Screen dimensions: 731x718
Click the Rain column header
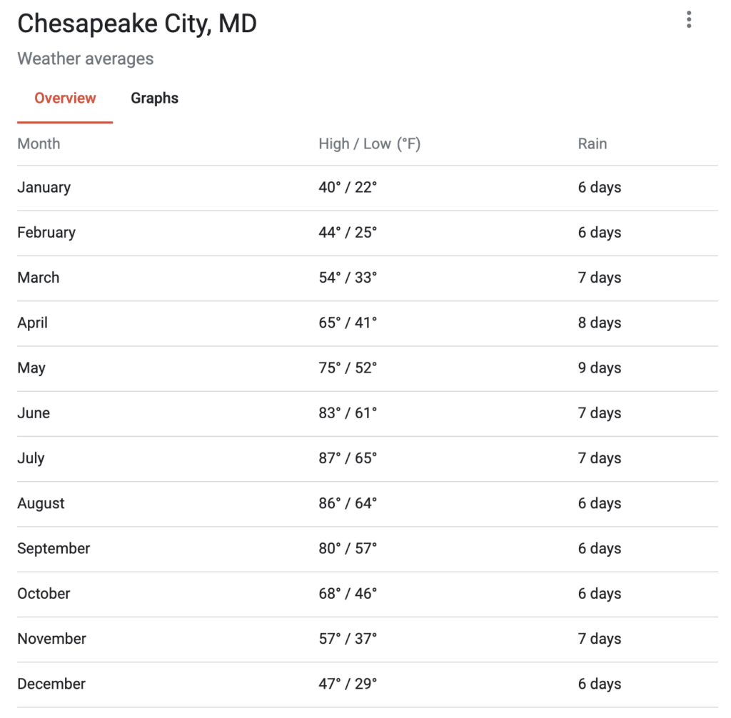[592, 143]
